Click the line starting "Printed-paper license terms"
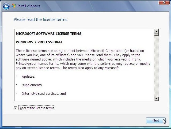The image size is (171, 129). (83, 64)
